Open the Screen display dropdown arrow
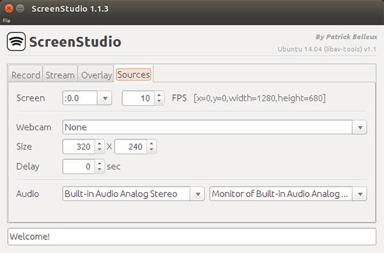The width and height of the screenshot is (384, 253). 105,98
